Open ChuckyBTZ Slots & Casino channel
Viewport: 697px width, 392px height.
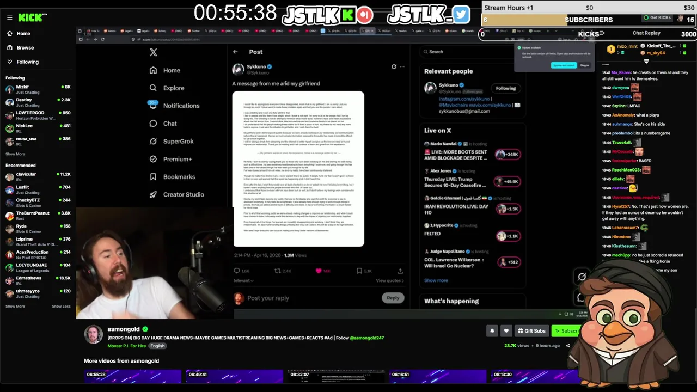point(38,203)
